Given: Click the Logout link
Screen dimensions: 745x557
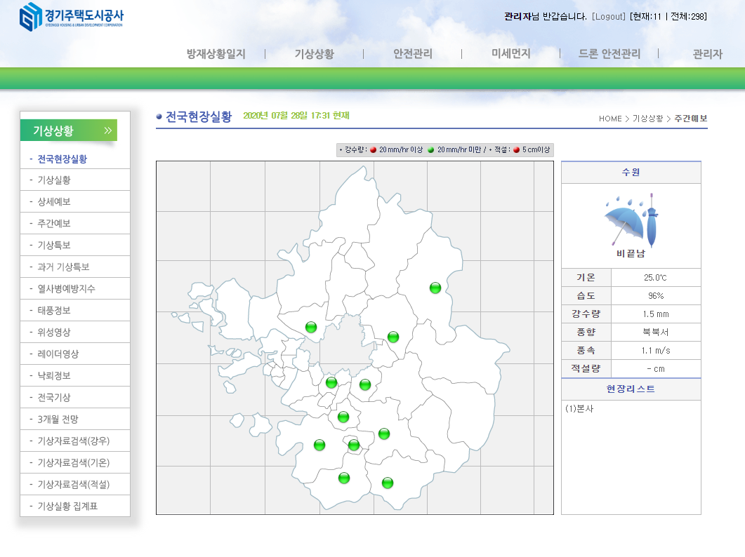Looking at the screenshot, I should point(608,16).
